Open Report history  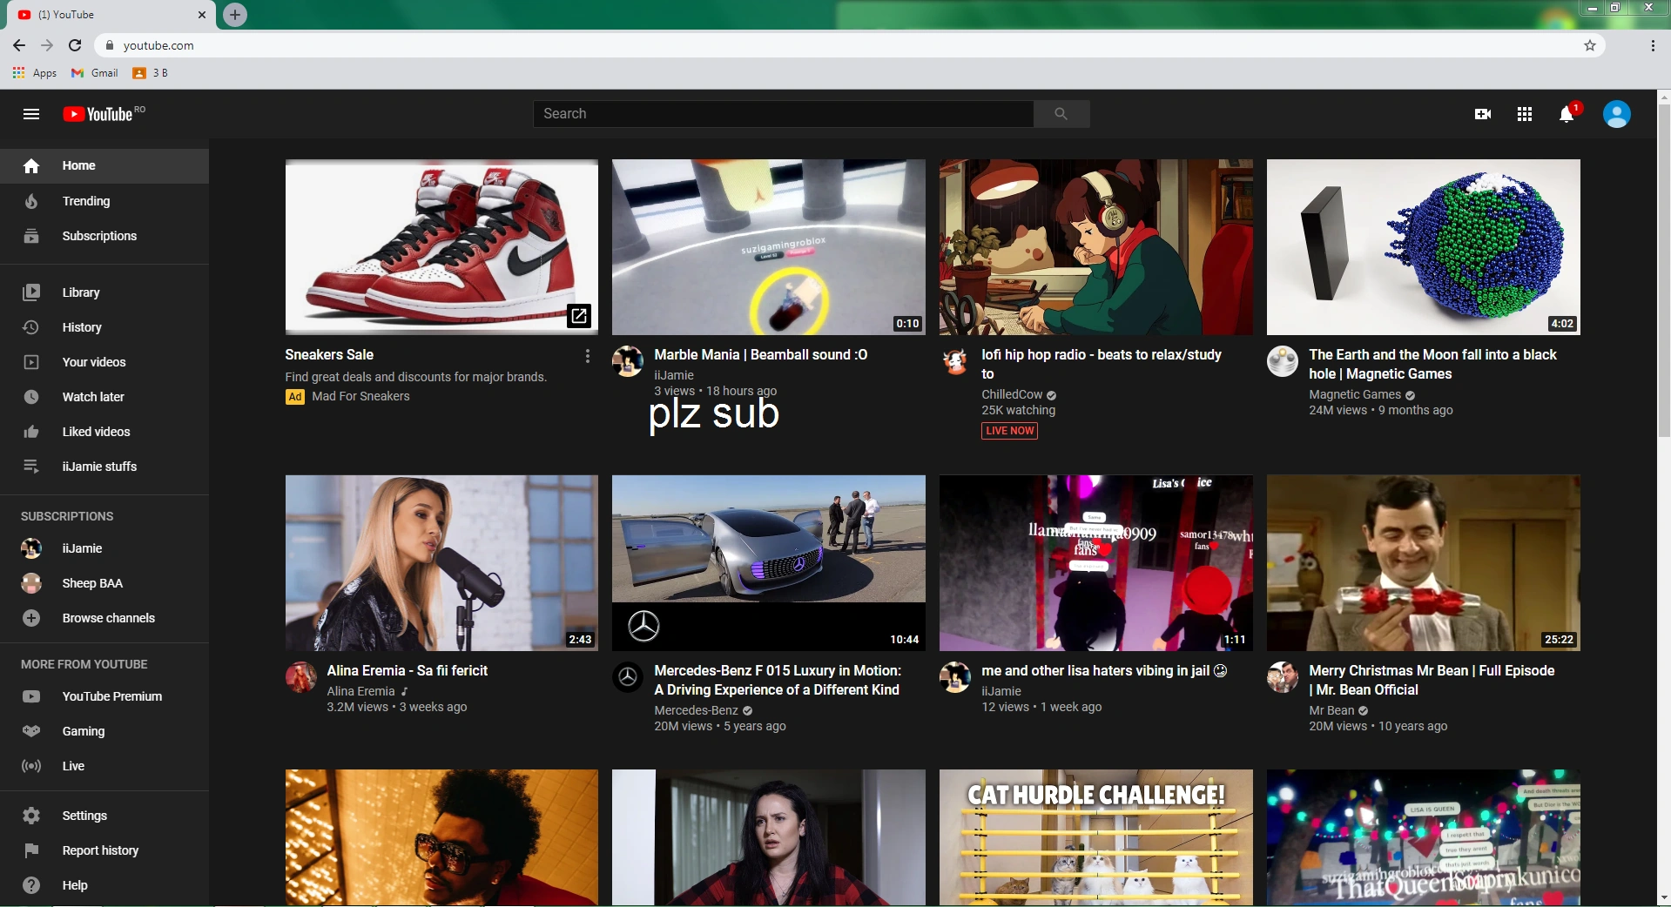pyautogui.click(x=104, y=850)
